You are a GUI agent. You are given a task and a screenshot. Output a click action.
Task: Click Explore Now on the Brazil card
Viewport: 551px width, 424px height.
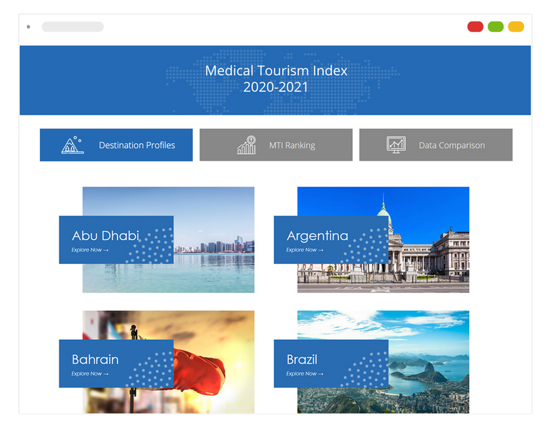(303, 374)
